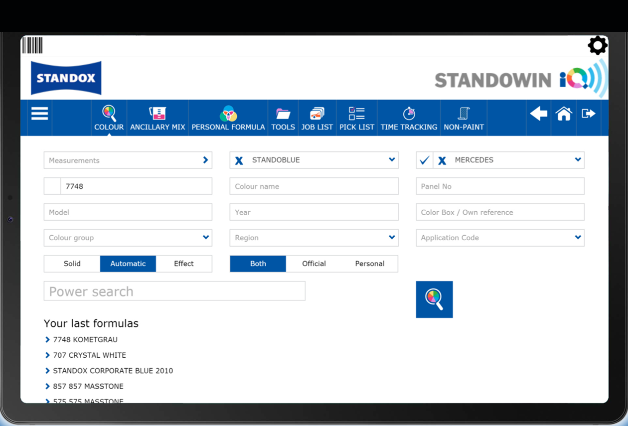The height and width of the screenshot is (426, 628).
Task: Log out using the exit icon
Action: 589,114
